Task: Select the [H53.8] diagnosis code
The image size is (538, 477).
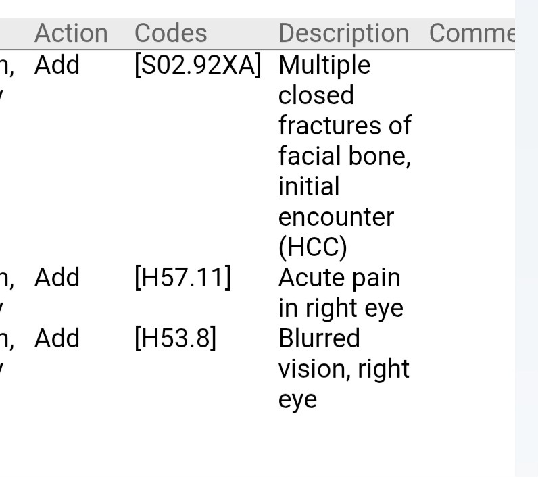Action: [175, 338]
